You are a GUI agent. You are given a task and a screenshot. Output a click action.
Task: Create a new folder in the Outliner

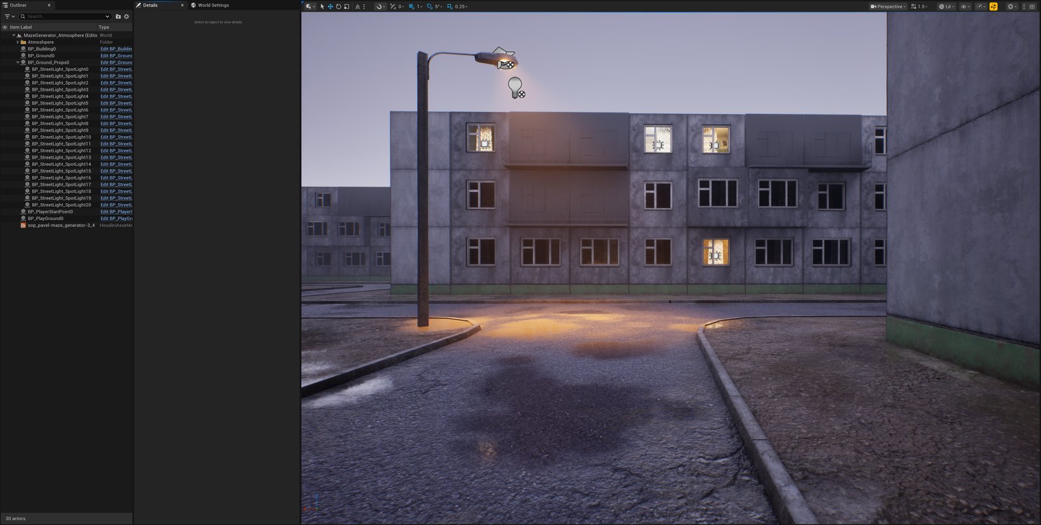[x=118, y=16]
